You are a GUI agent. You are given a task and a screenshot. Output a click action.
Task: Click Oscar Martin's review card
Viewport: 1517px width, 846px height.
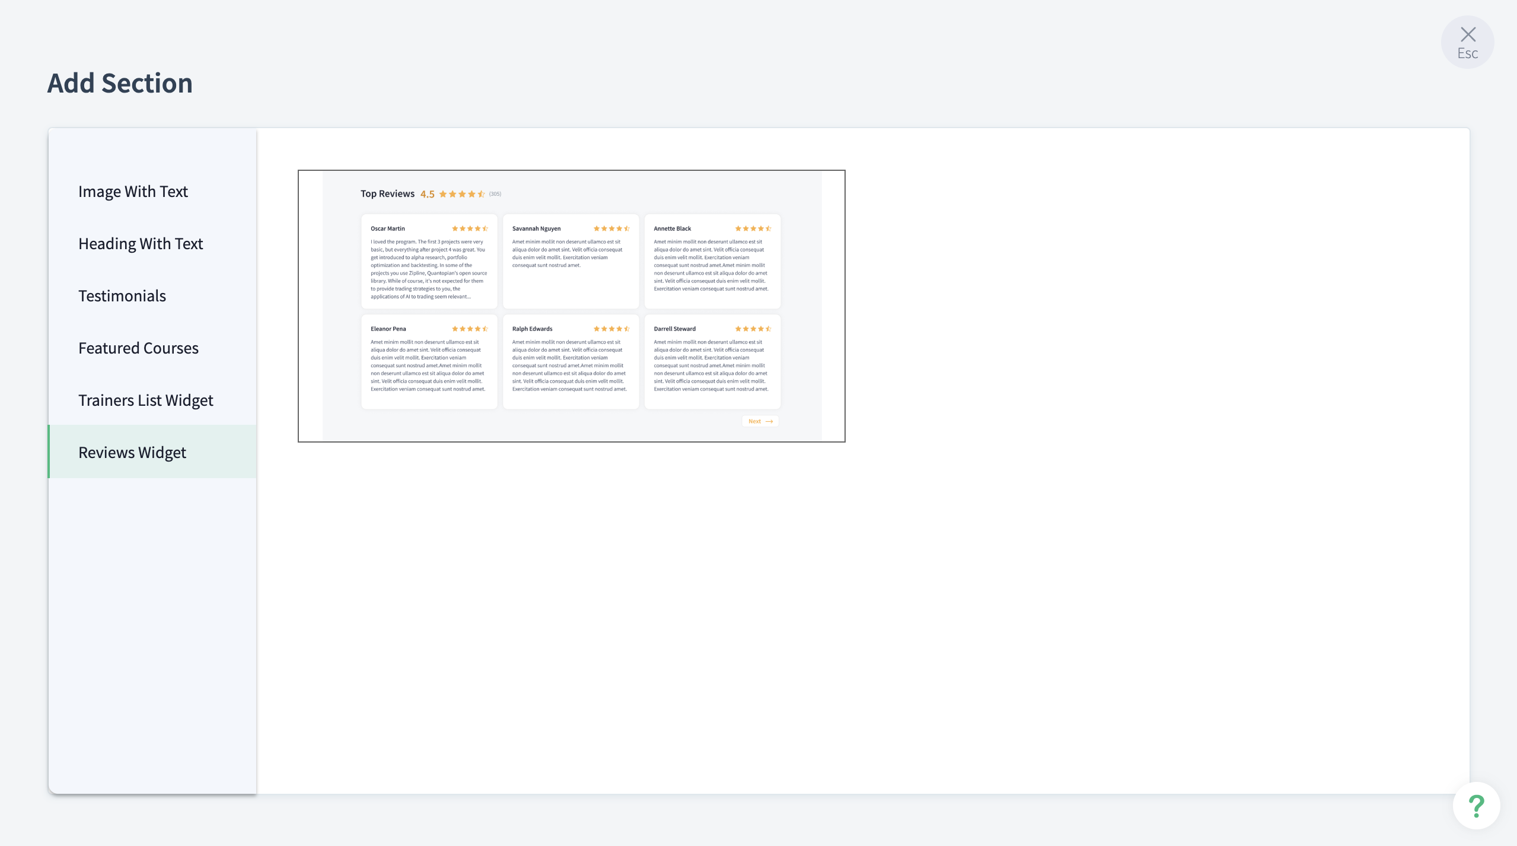429,262
